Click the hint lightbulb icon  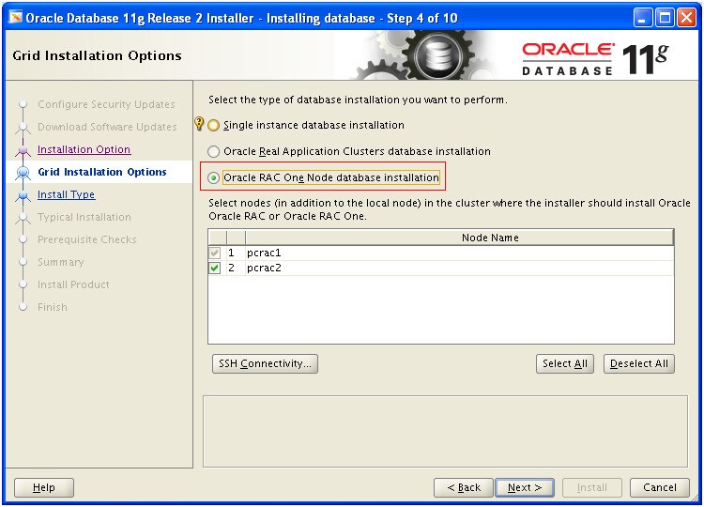coord(199,123)
